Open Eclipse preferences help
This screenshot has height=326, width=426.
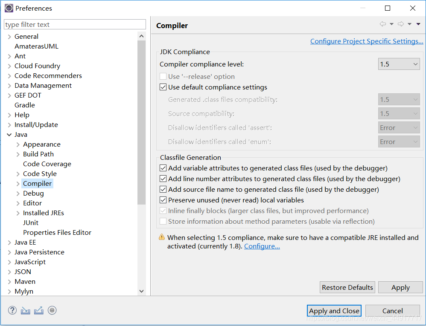click(12, 310)
